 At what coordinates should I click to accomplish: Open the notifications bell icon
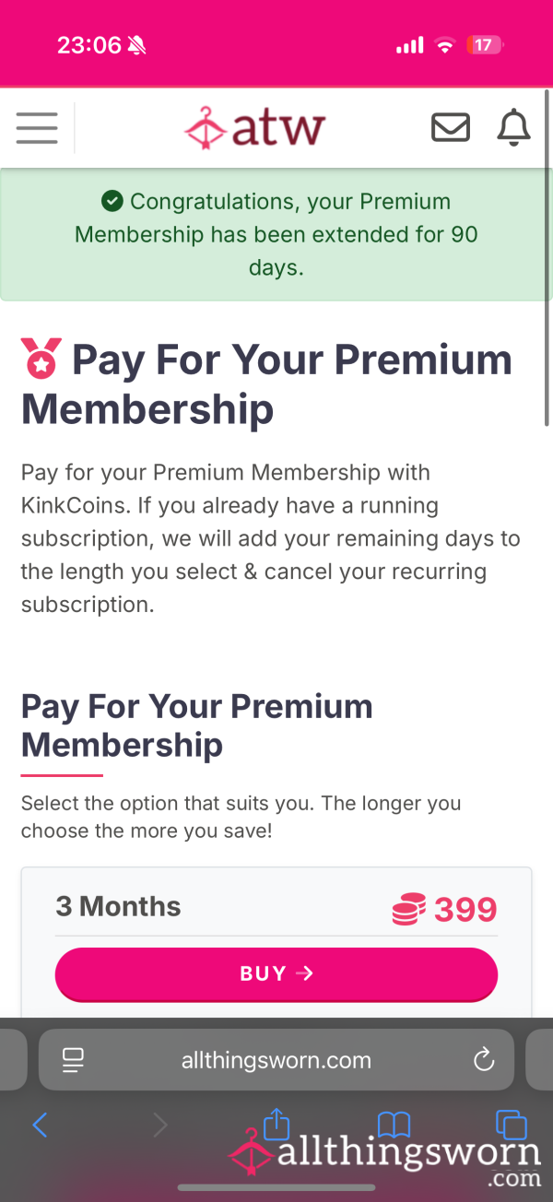pos(513,127)
